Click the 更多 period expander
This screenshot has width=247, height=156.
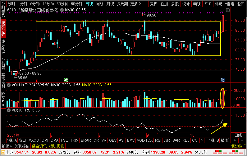(135, 4)
